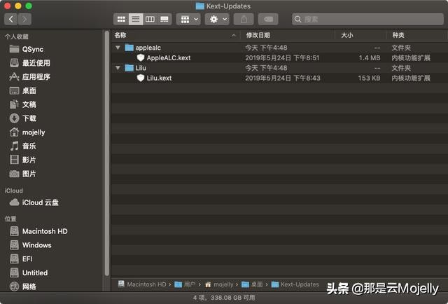The height and width of the screenshot is (304, 448).
Task: Click the Lilu.kext file name
Action: pos(159,78)
